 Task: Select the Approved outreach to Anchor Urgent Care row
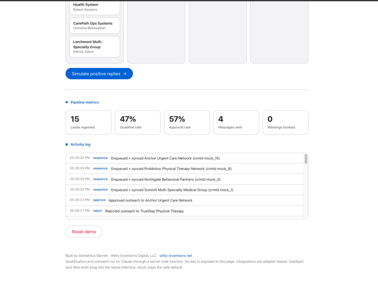(x=185, y=200)
